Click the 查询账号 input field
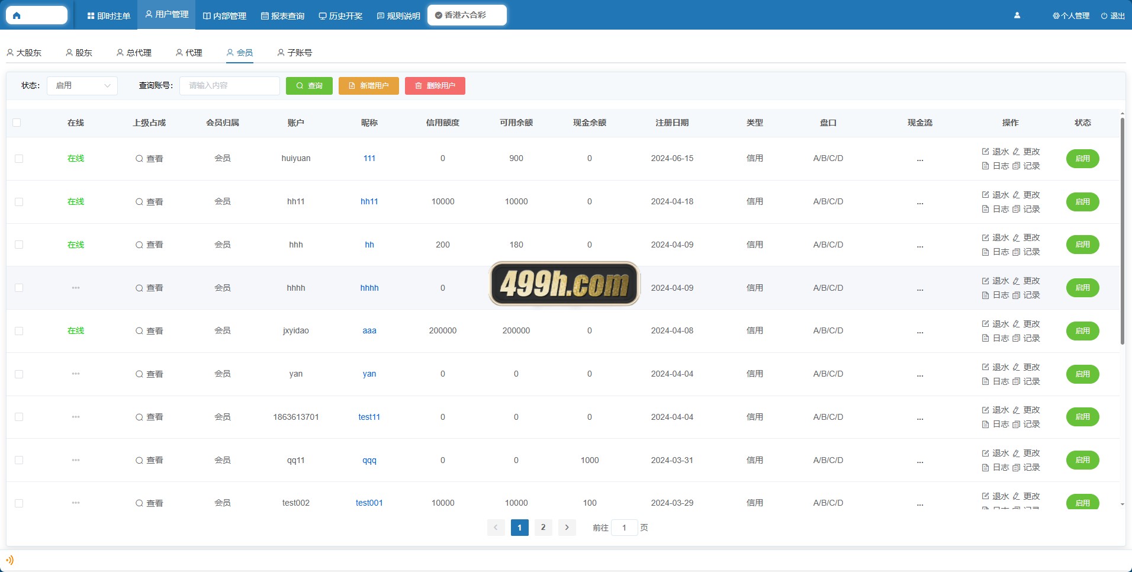The image size is (1132, 572). tap(230, 86)
